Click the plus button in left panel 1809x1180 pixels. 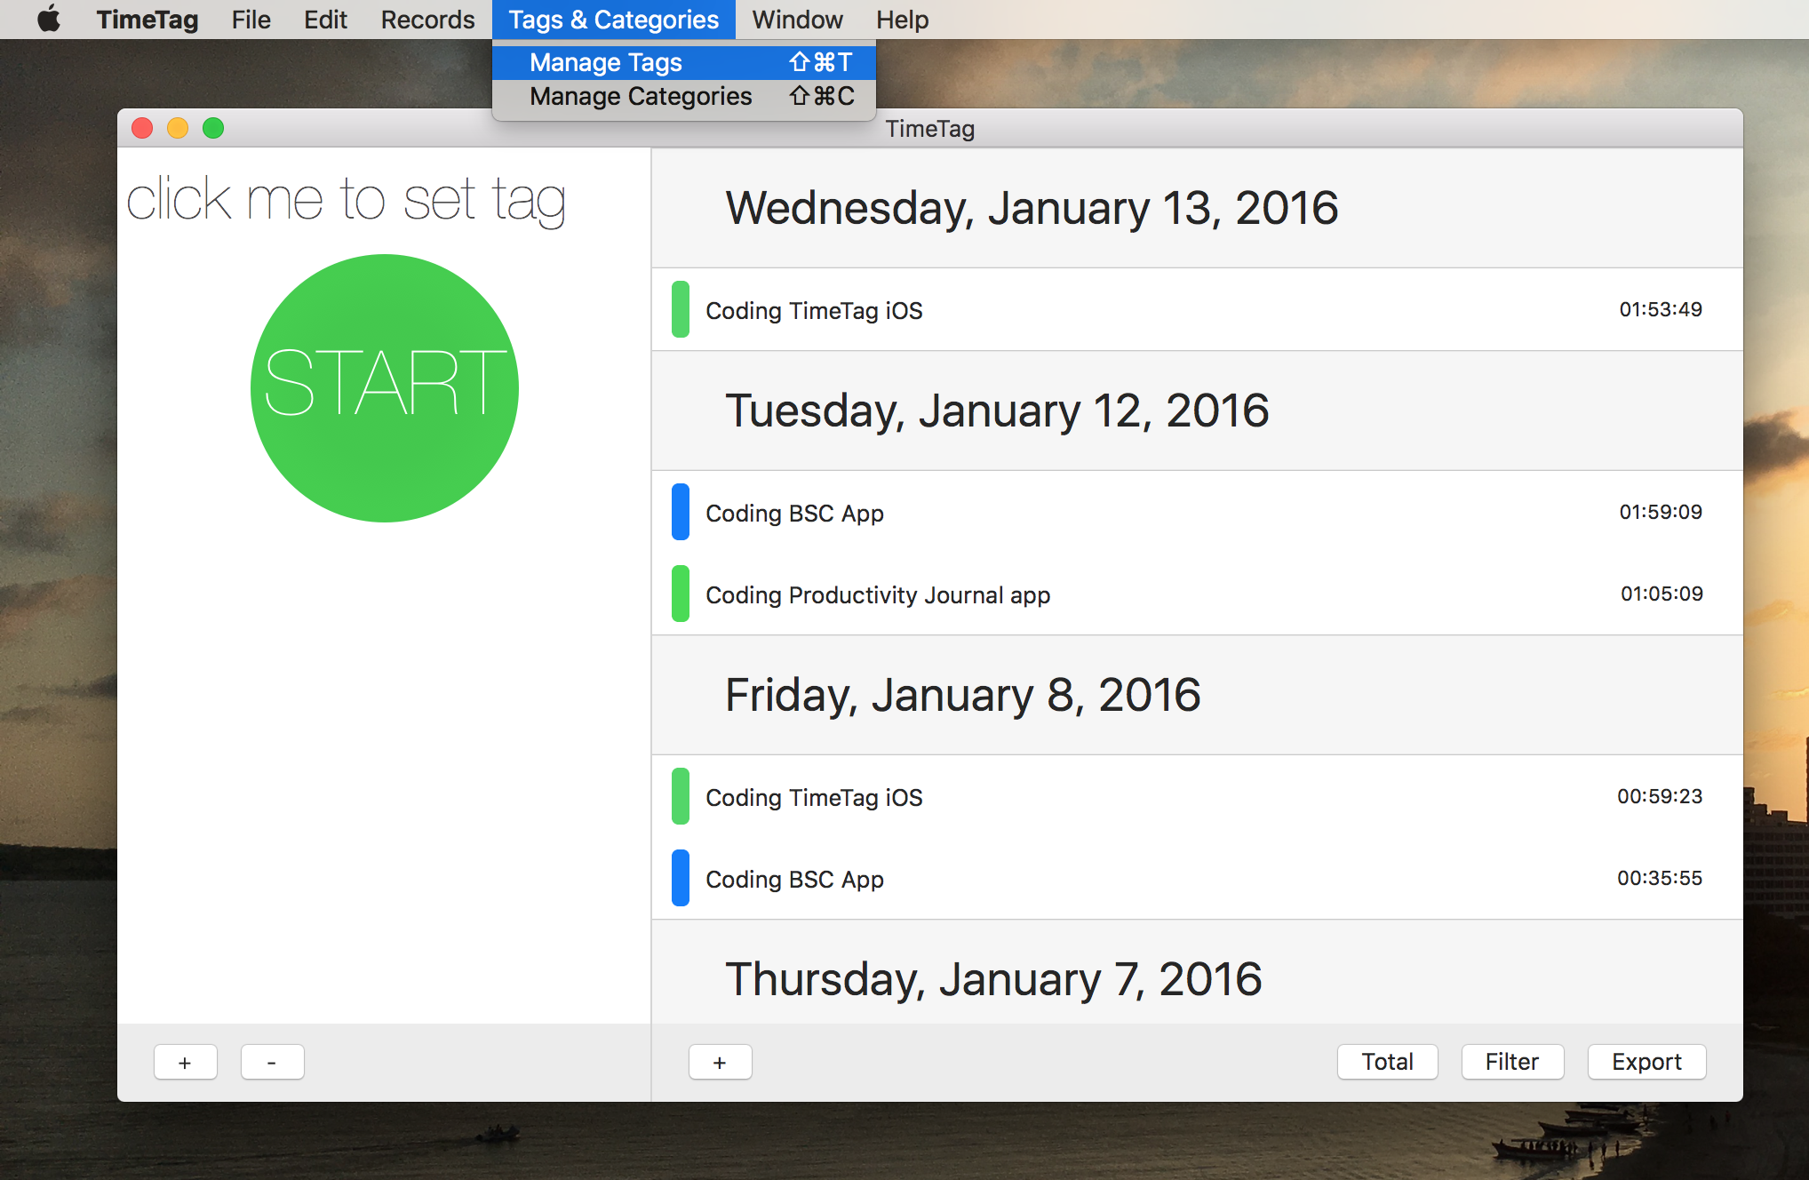(185, 1062)
